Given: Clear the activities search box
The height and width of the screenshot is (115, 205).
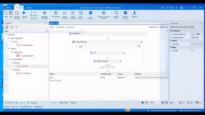Looking at the screenshot, I should click(46, 31).
